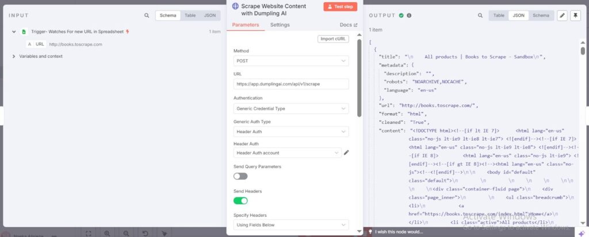Click the search icon in the Input panel
The width and height of the screenshot is (589, 237).
coord(147,15)
